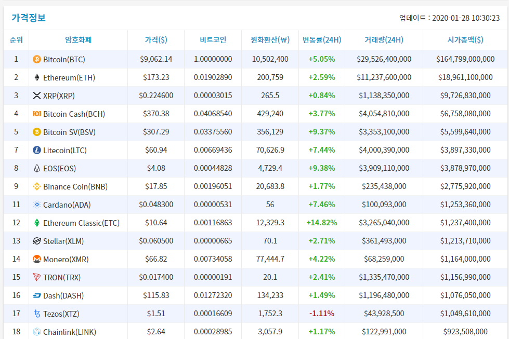The width and height of the screenshot is (509, 339).
Task: Select Binance Coin volume $235,438,000
Action: [x=384, y=186]
